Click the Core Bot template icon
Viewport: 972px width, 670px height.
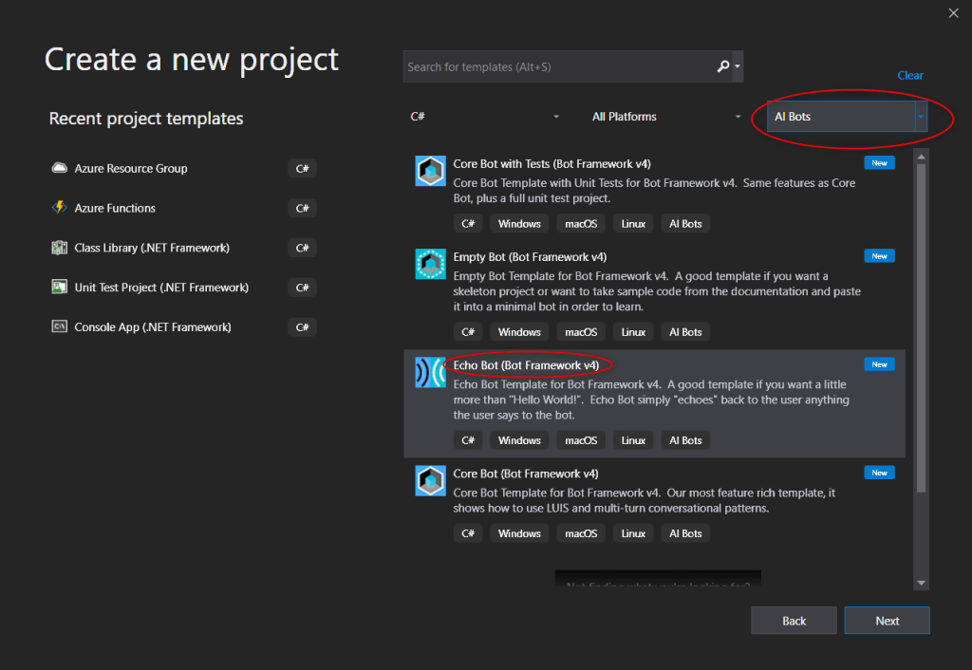430,480
